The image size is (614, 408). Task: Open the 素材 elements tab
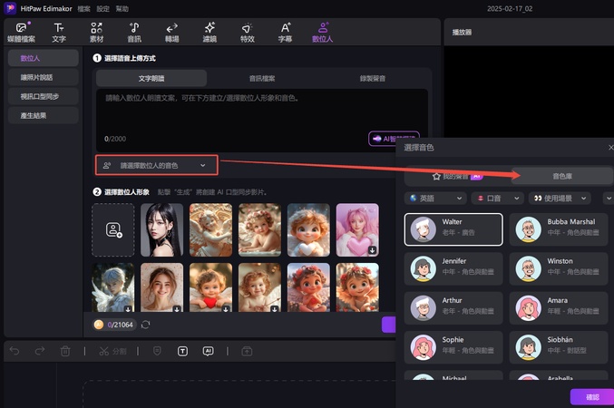click(x=96, y=33)
